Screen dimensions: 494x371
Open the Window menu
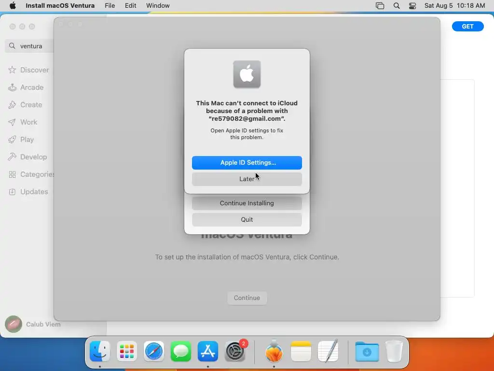[x=158, y=6]
